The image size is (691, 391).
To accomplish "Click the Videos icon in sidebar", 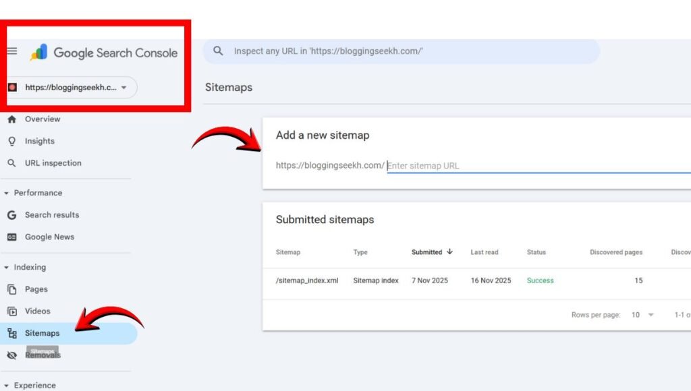I will point(11,311).
